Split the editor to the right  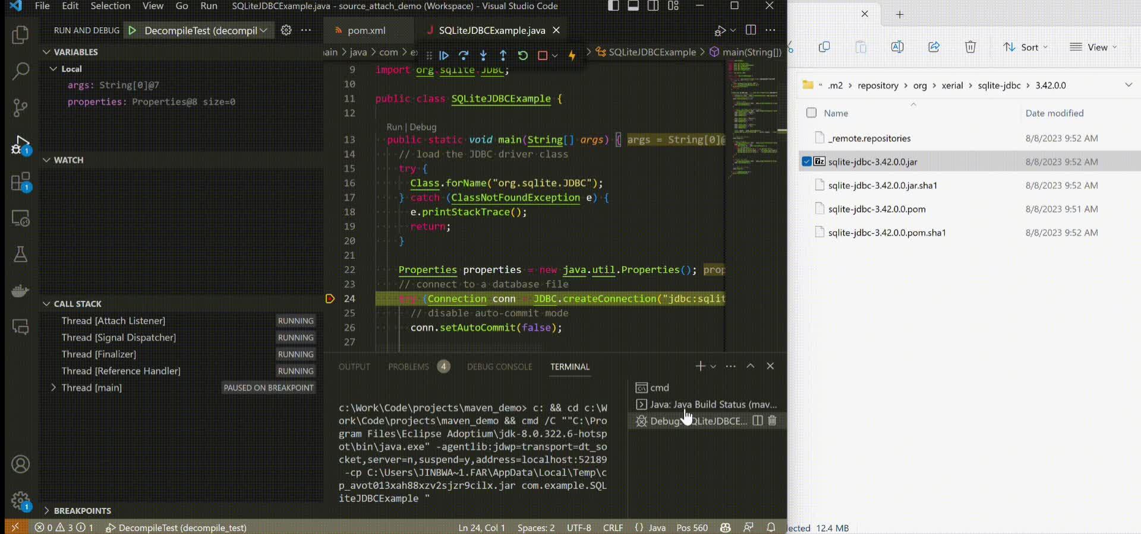[751, 30]
